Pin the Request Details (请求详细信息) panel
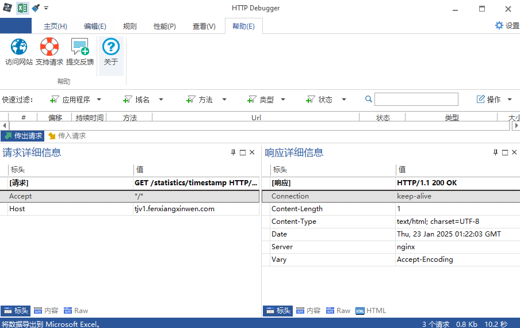Image resolution: width=520 pixels, height=328 pixels. pos(233,152)
